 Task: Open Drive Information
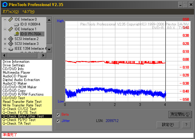(27, 62)
